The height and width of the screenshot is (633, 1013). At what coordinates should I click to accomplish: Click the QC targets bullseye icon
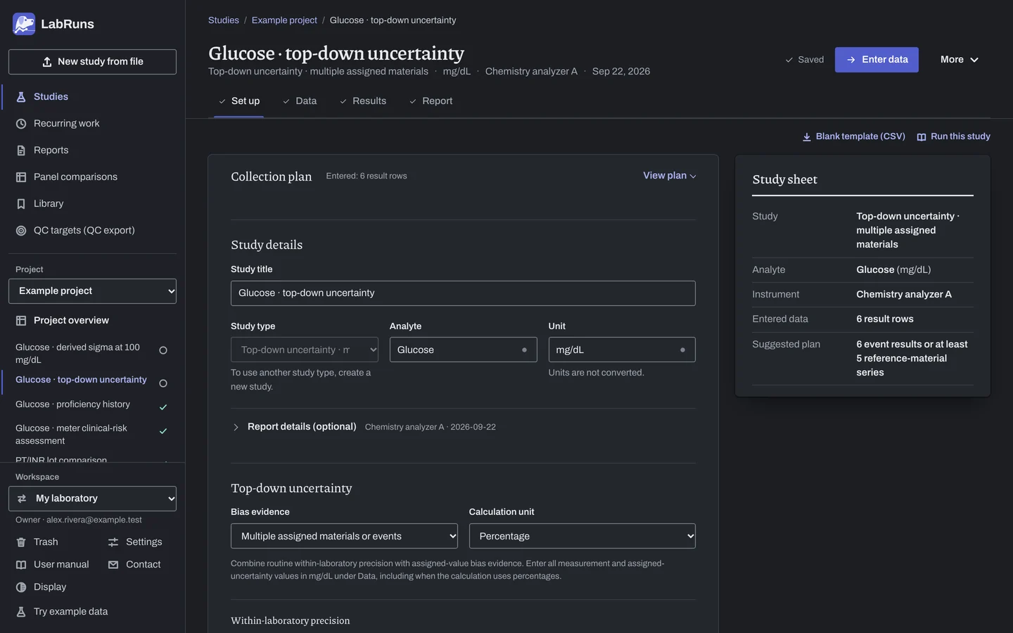click(x=21, y=231)
